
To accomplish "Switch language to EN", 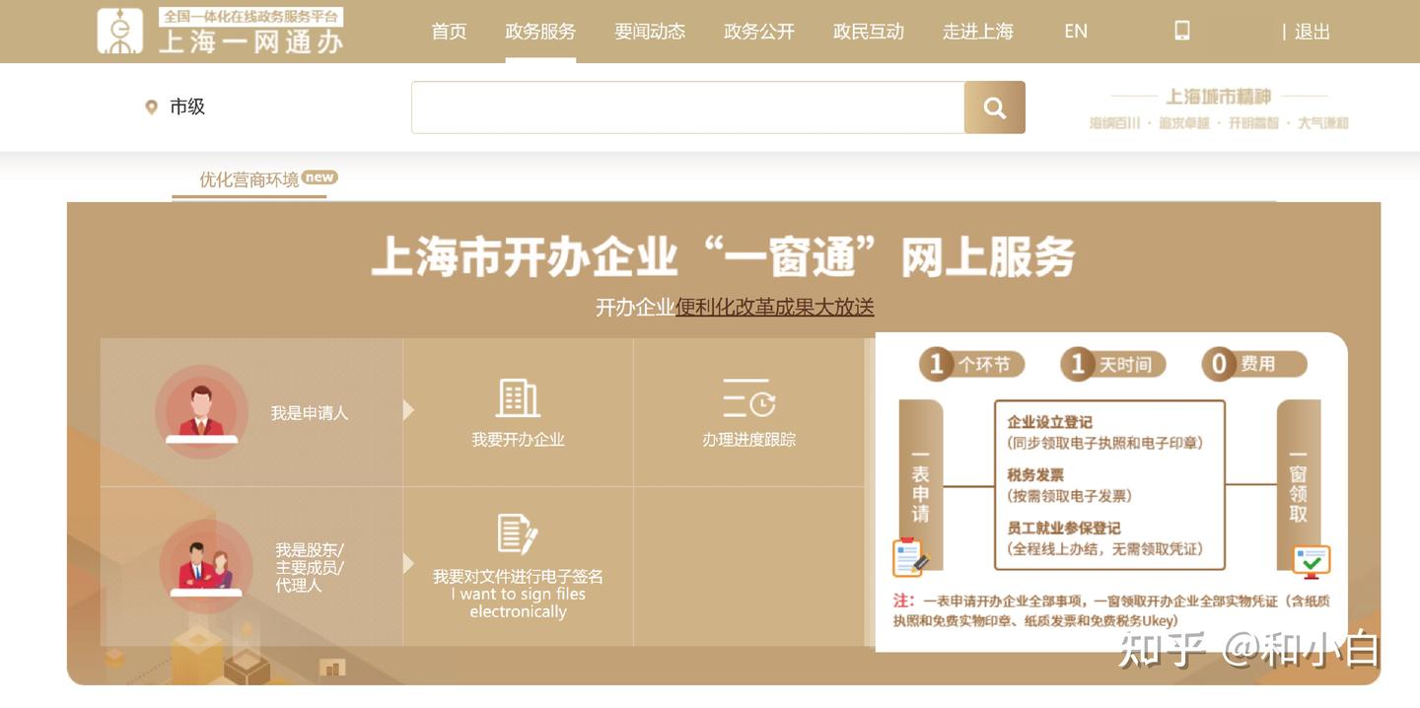I will (1076, 32).
